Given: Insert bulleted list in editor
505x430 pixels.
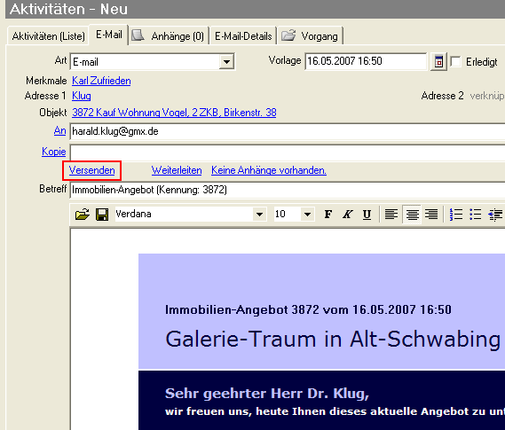Looking at the screenshot, I should coord(476,215).
